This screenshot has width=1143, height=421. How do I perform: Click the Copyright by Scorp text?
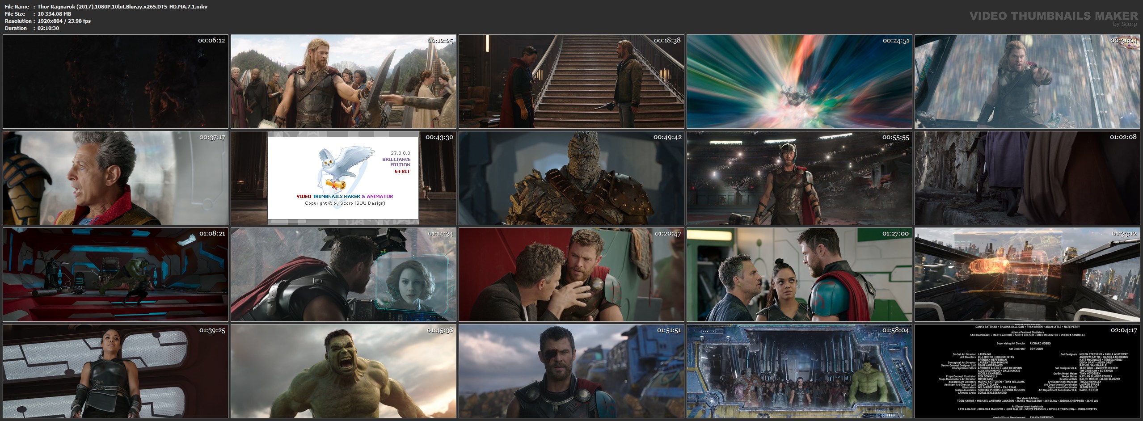pyautogui.click(x=345, y=203)
